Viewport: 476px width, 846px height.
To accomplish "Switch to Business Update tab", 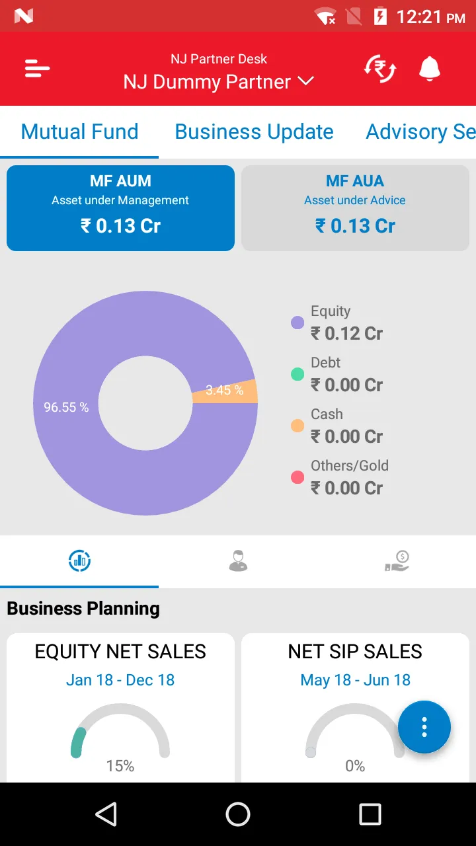I will tap(254, 132).
